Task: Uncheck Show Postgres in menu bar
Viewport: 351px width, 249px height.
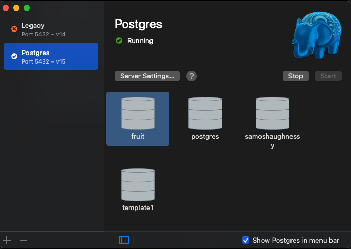Action: pos(246,240)
